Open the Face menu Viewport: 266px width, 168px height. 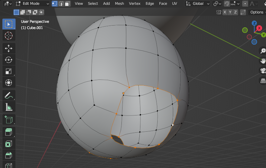pos(163,3)
